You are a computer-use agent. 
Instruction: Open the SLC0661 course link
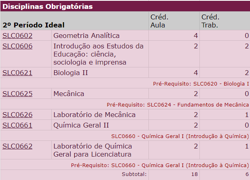(x=17, y=125)
